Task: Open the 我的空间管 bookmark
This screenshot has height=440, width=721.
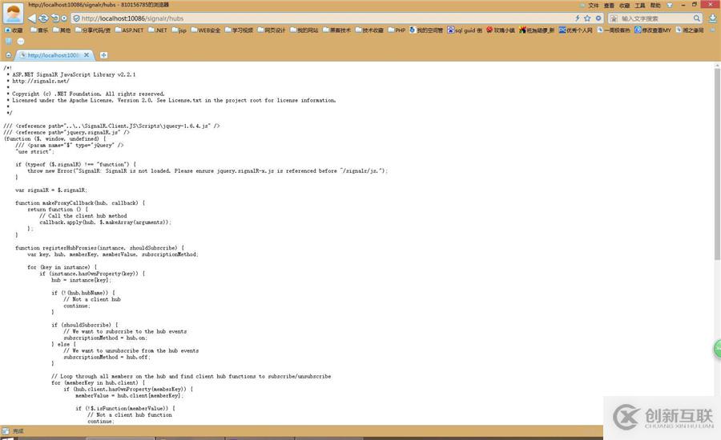Action: [426, 30]
